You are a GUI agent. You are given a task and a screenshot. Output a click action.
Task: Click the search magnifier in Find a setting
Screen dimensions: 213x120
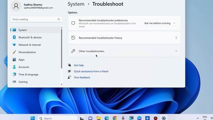[59, 19]
